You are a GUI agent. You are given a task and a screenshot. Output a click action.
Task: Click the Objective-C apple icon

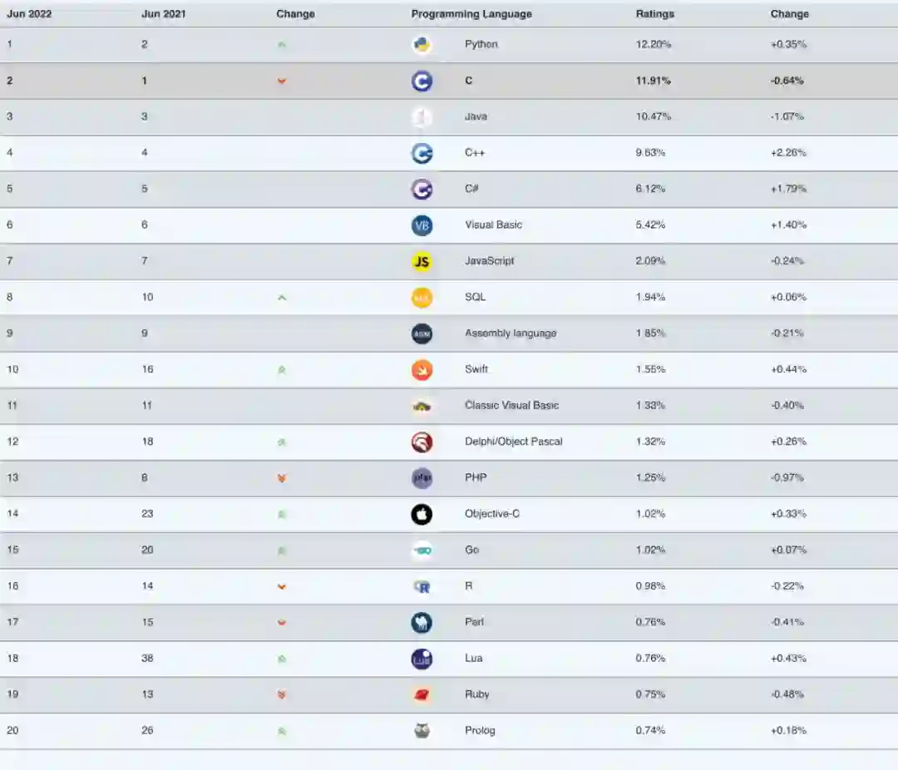pyautogui.click(x=422, y=515)
